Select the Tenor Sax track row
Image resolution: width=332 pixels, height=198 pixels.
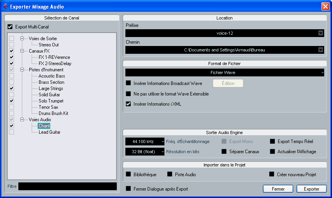[48, 107]
